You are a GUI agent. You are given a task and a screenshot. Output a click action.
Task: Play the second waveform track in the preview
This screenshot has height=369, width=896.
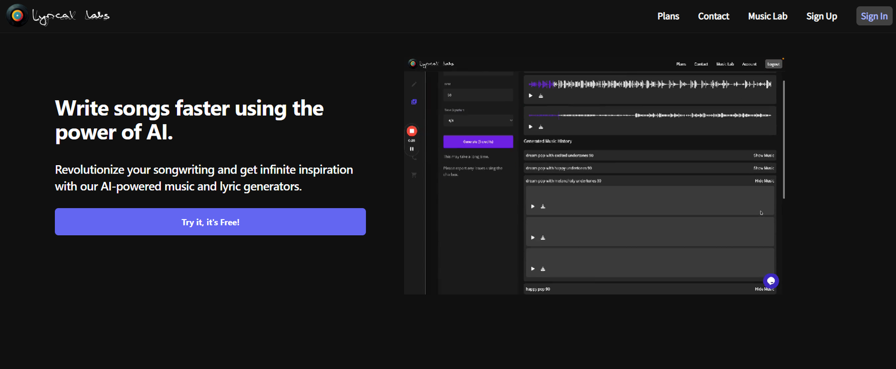pos(530,127)
